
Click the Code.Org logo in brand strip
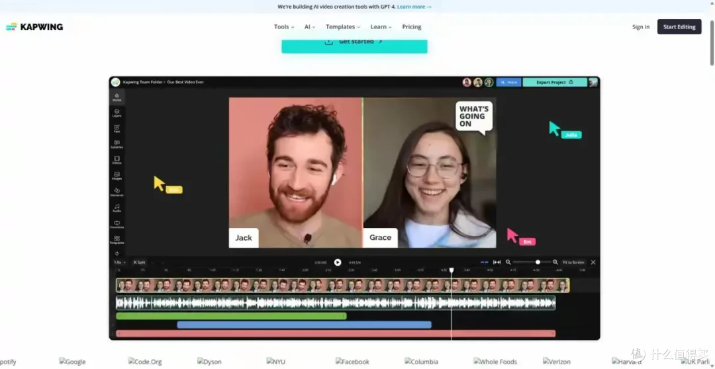coord(145,362)
